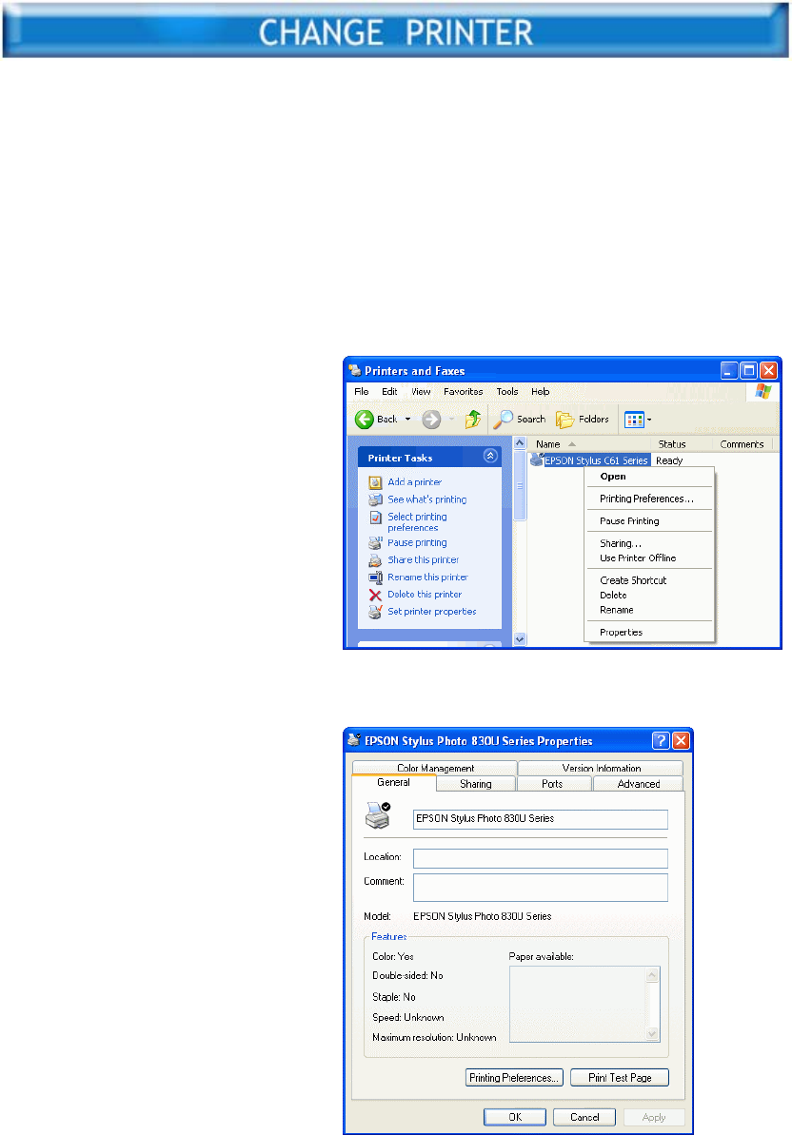Choose Delete in context menu
792x1135 pixels.
coord(649,595)
